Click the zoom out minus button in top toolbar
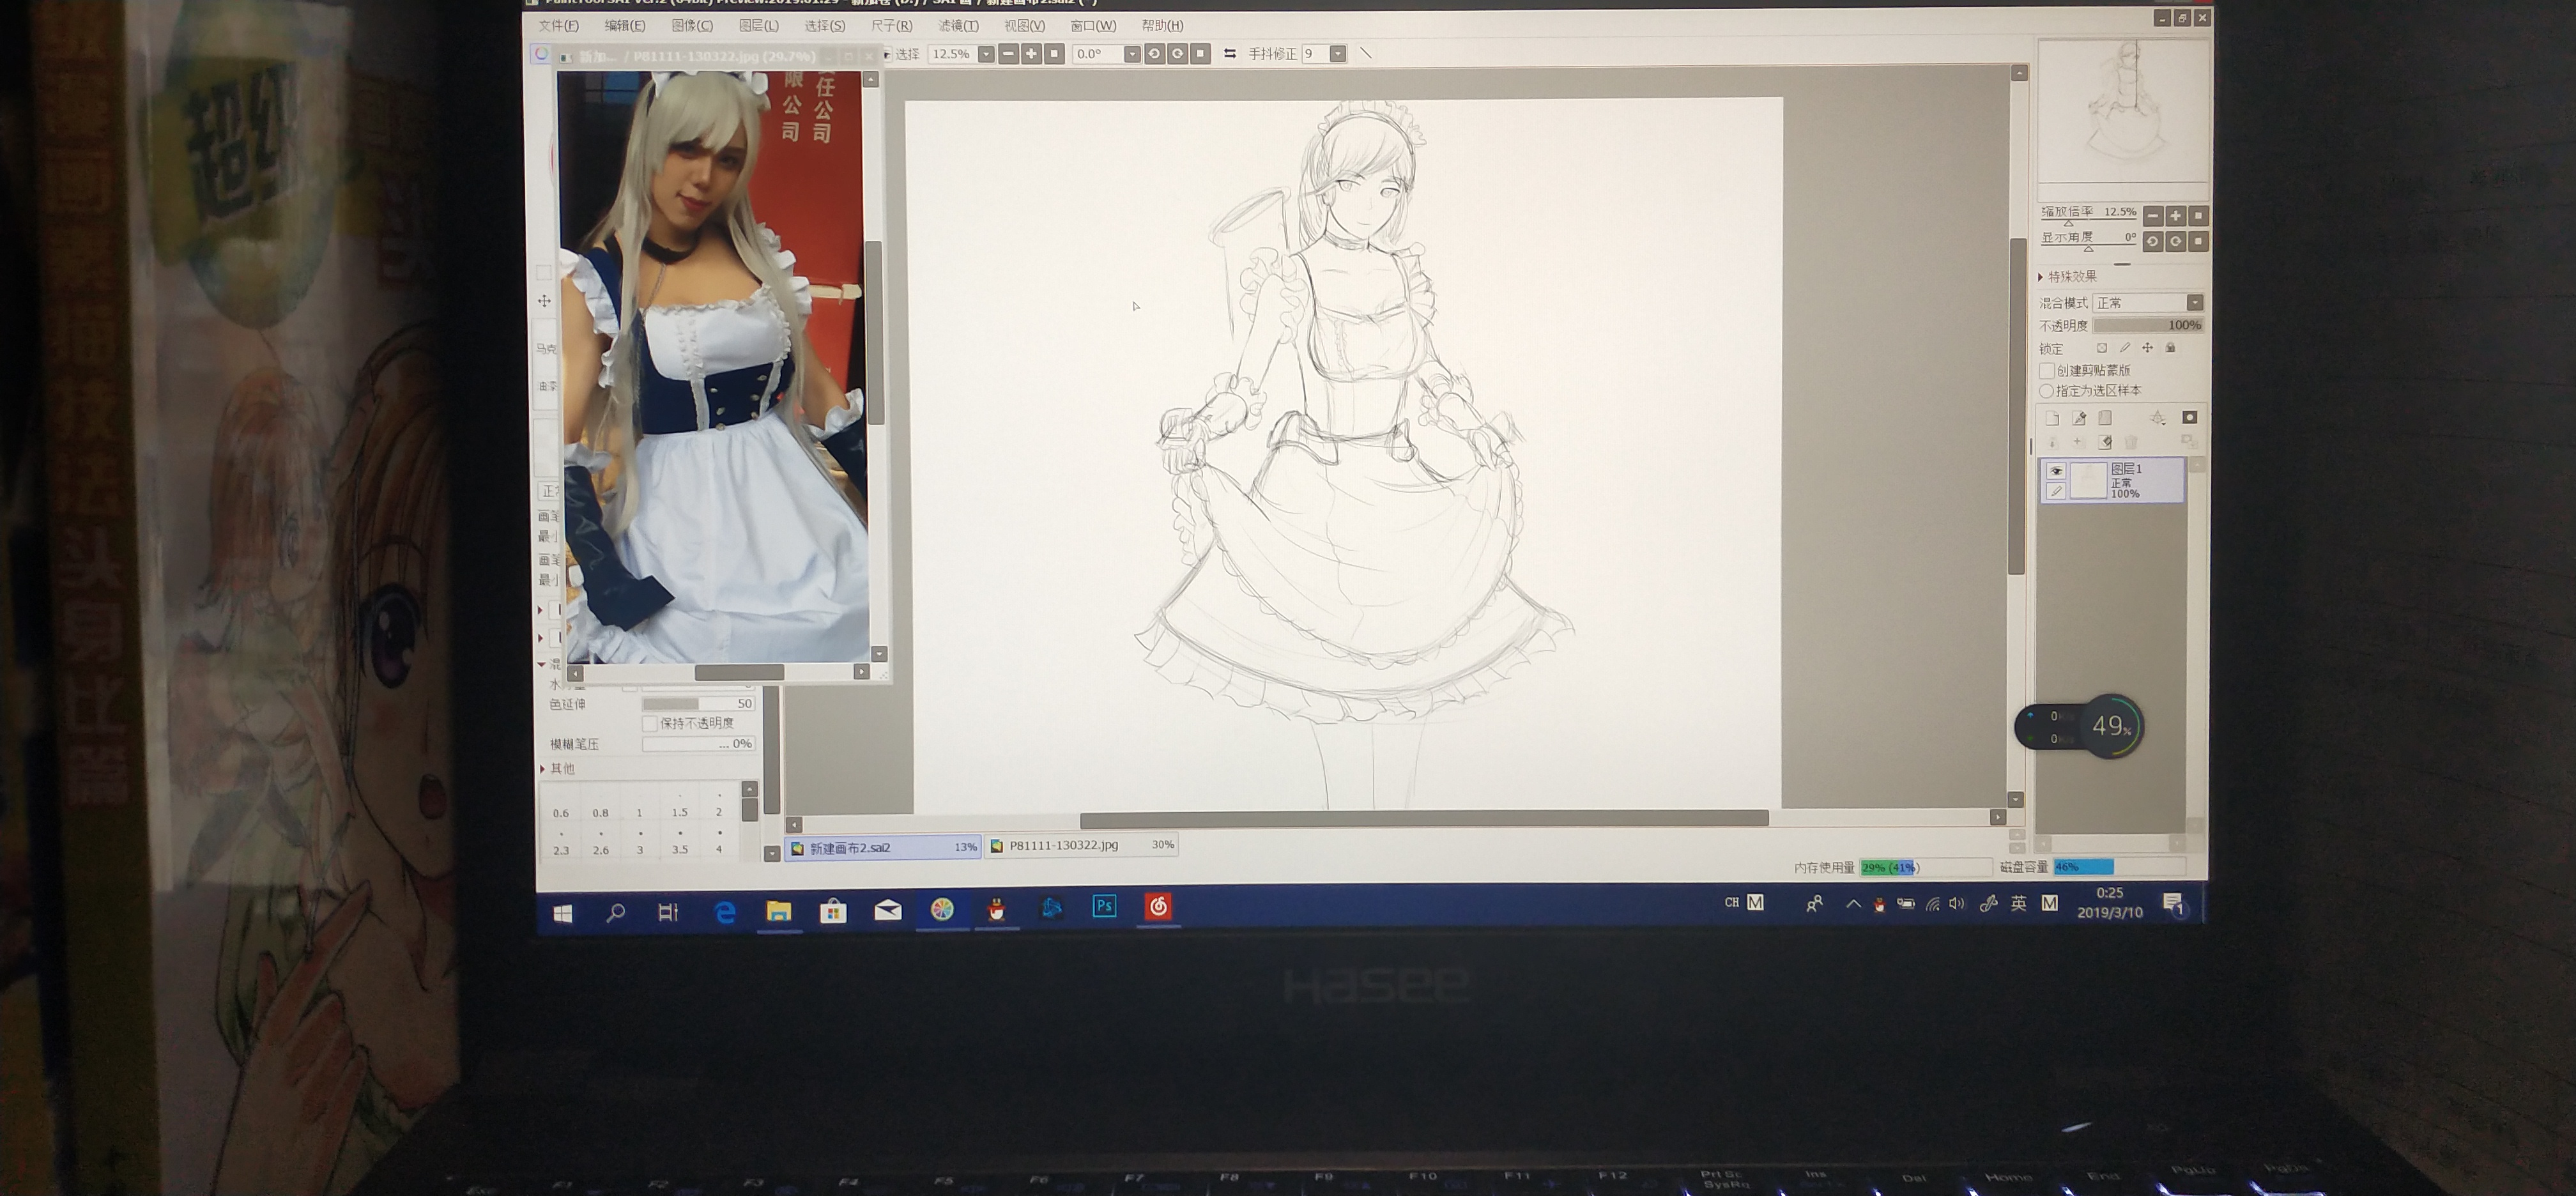Image resolution: width=2576 pixels, height=1196 pixels. click(x=1008, y=54)
